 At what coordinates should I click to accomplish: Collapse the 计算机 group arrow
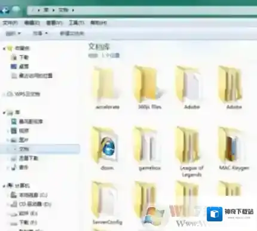(x=4, y=186)
